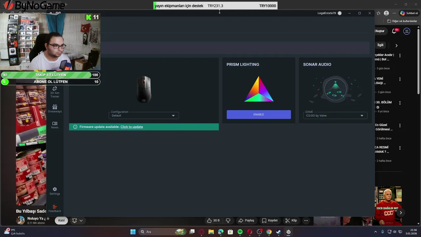Image resolution: width=421 pixels, height=237 pixels.
Task: Like the video with 30 B likes
Action: [x=213, y=221]
